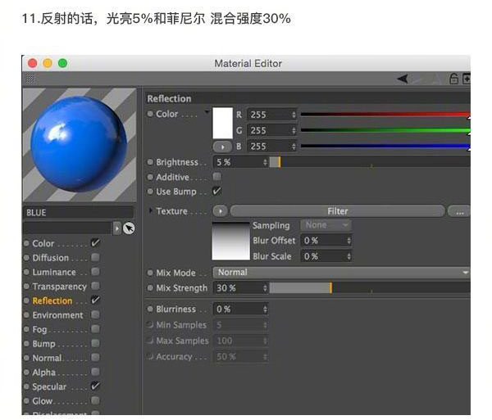
Task: Click the back arrow icon in the toolbar
Action: pyautogui.click(x=403, y=79)
